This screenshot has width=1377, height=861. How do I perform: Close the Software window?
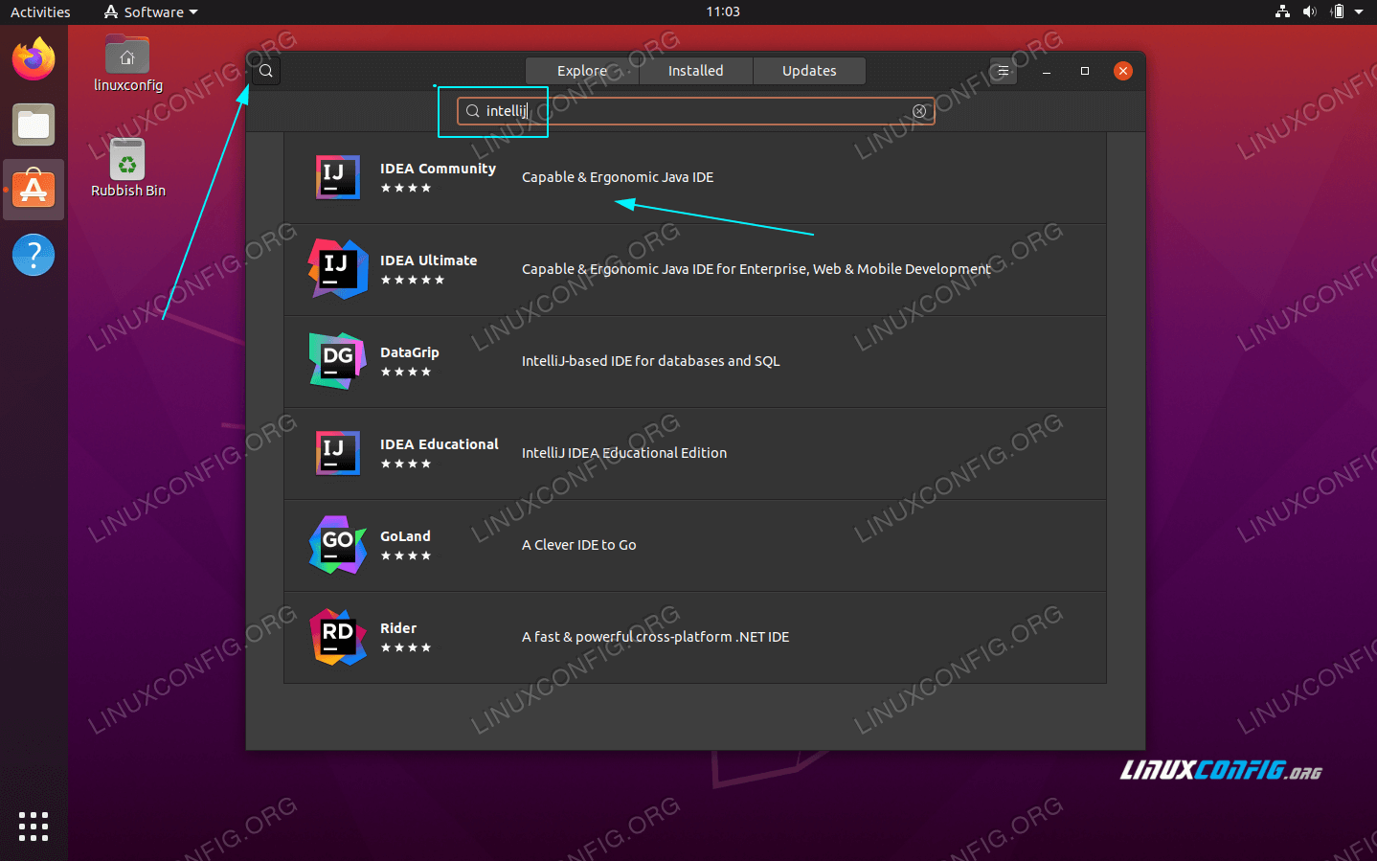point(1123,71)
